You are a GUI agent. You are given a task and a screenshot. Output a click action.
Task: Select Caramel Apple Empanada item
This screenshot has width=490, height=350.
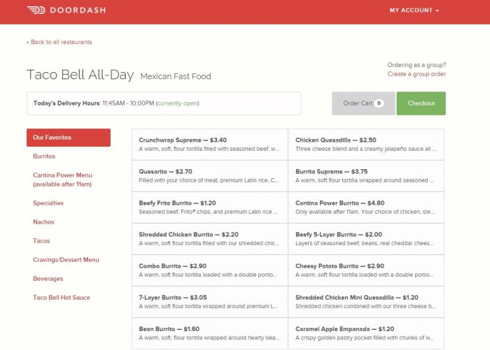366,333
